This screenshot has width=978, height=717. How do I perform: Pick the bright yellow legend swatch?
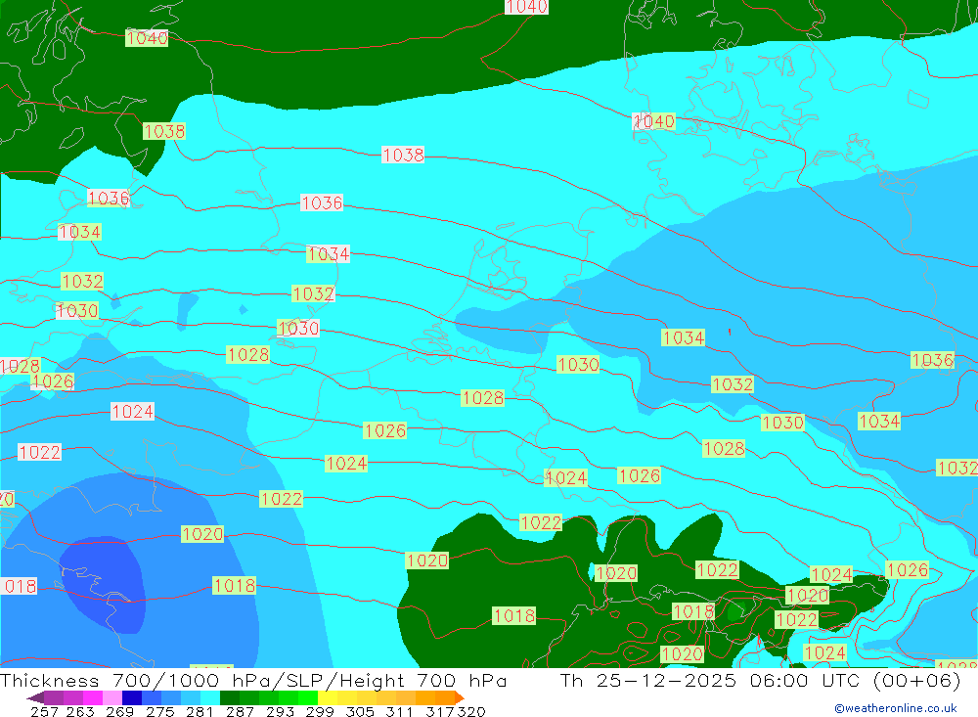click(328, 697)
